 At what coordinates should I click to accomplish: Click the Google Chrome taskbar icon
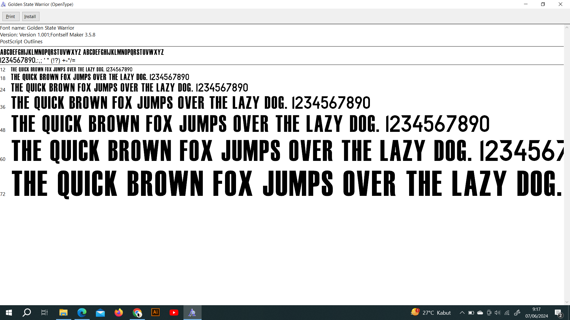pos(137,313)
